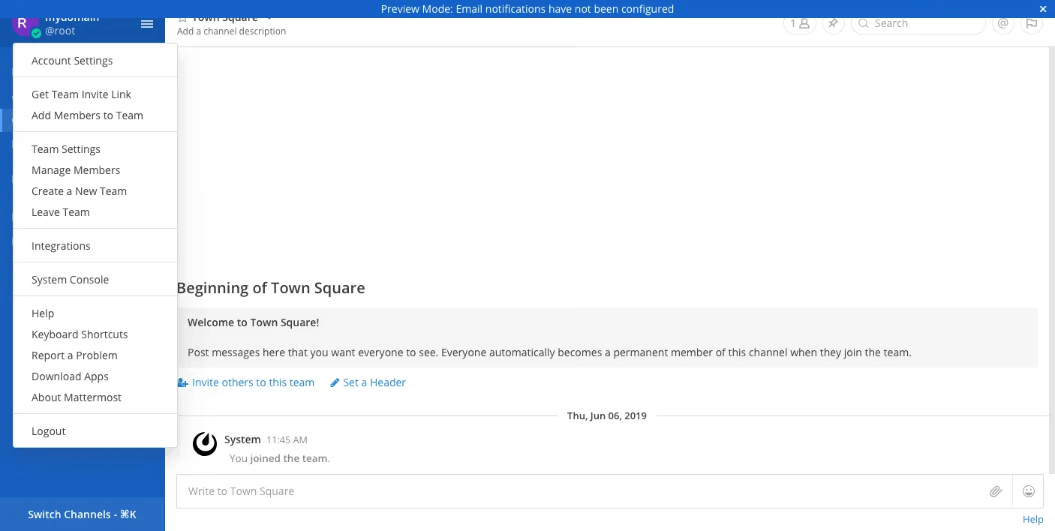Select Get Team Invite Link

[81, 94]
